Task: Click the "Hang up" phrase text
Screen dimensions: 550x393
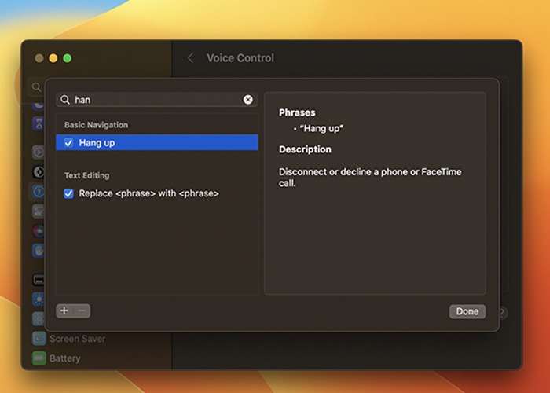Action: pyautogui.click(x=321, y=128)
